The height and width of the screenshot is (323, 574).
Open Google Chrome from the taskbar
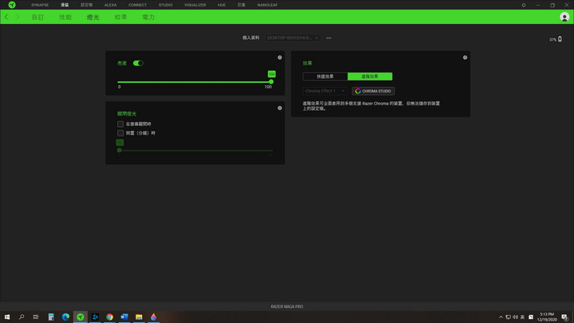pyautogui.click(x=109, y=317)
